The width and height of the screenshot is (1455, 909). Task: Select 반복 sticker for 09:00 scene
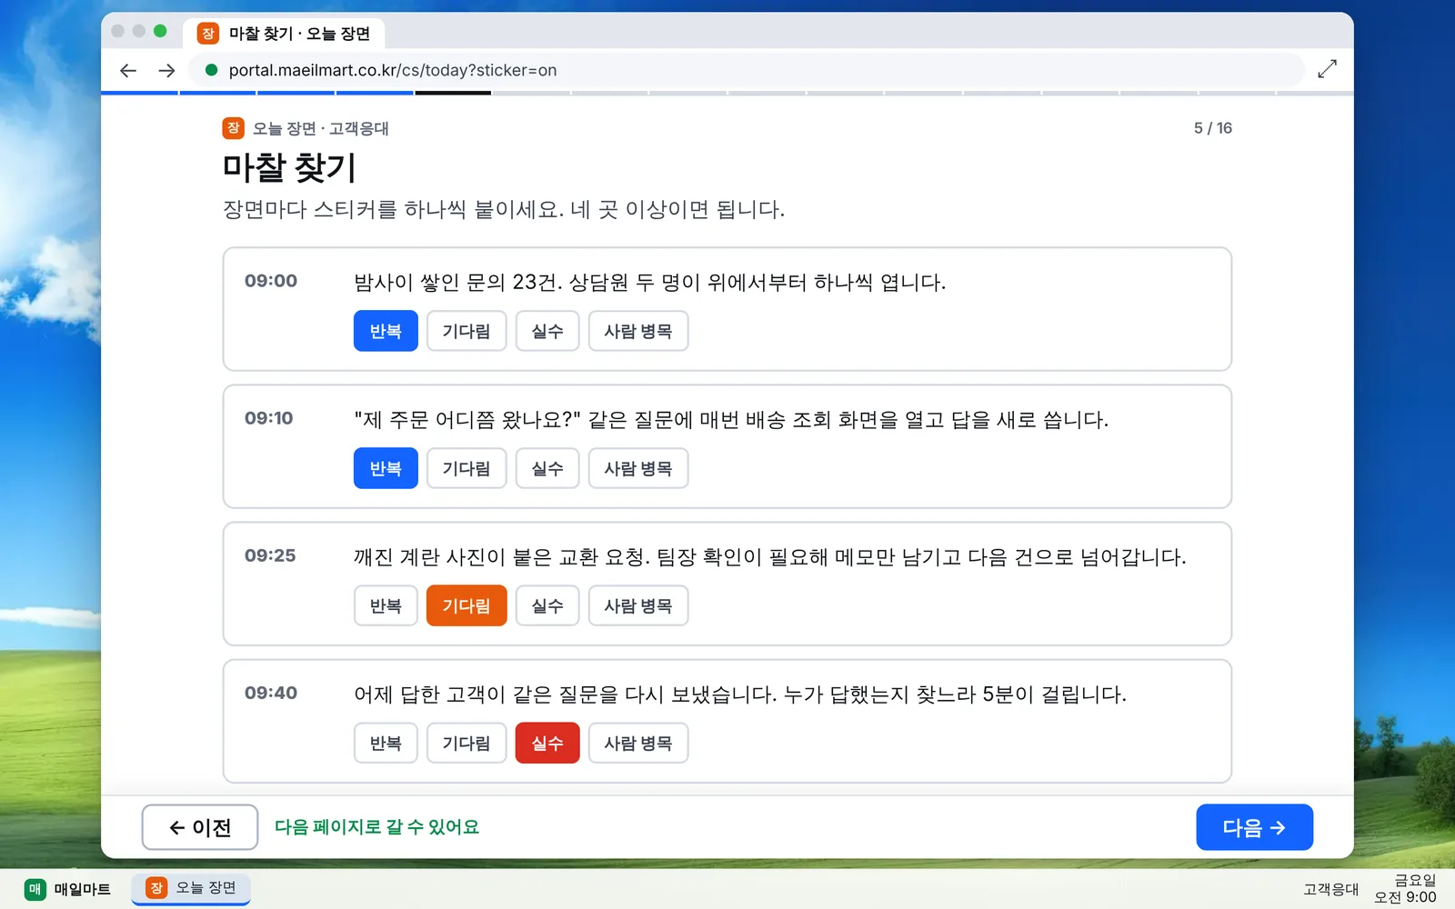pos(386,331)
